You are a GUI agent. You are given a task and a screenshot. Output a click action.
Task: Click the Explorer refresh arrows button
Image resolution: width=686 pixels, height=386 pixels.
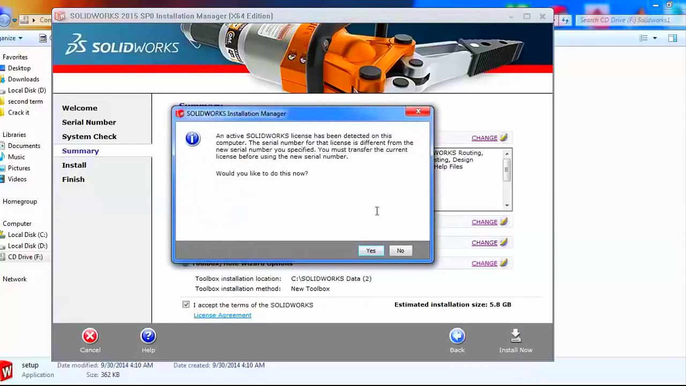565,20
